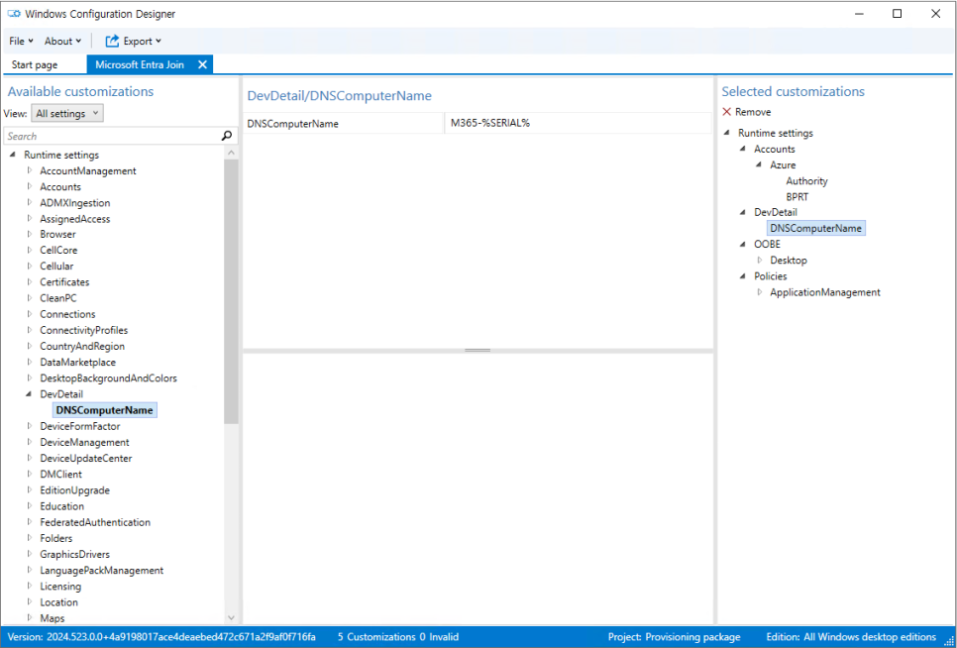This screenshot has height=648, width=957.
Task: Expand the Accounts node in Available customizations
Action: [x=30, y=186]
